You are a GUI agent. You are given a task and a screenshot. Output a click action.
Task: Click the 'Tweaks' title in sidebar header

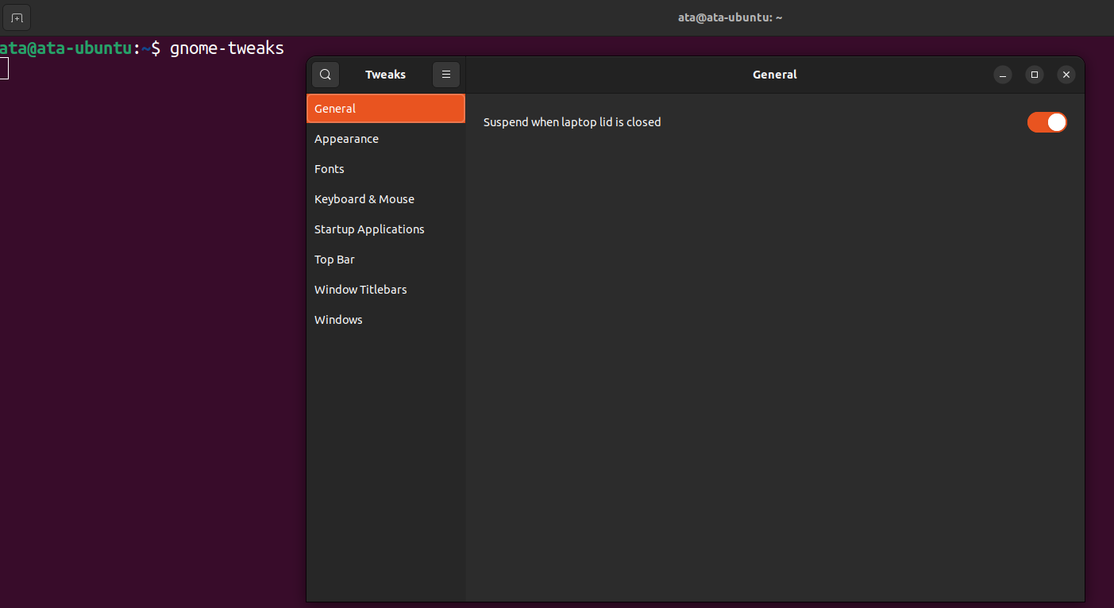(x=386, y=75)
